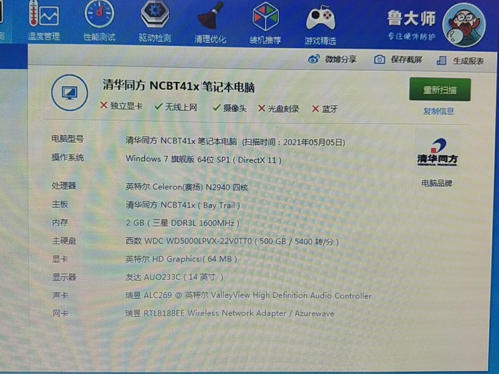499x374 pixels.
Task: Click the 主板 row label
Action: tap(60, 204)
